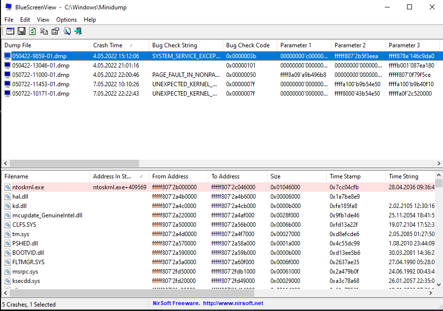The width and height of the screenshot is (443, 311).
Task: Select the 050722-11000-01.dmp dump row
Action: pos(40,75)
